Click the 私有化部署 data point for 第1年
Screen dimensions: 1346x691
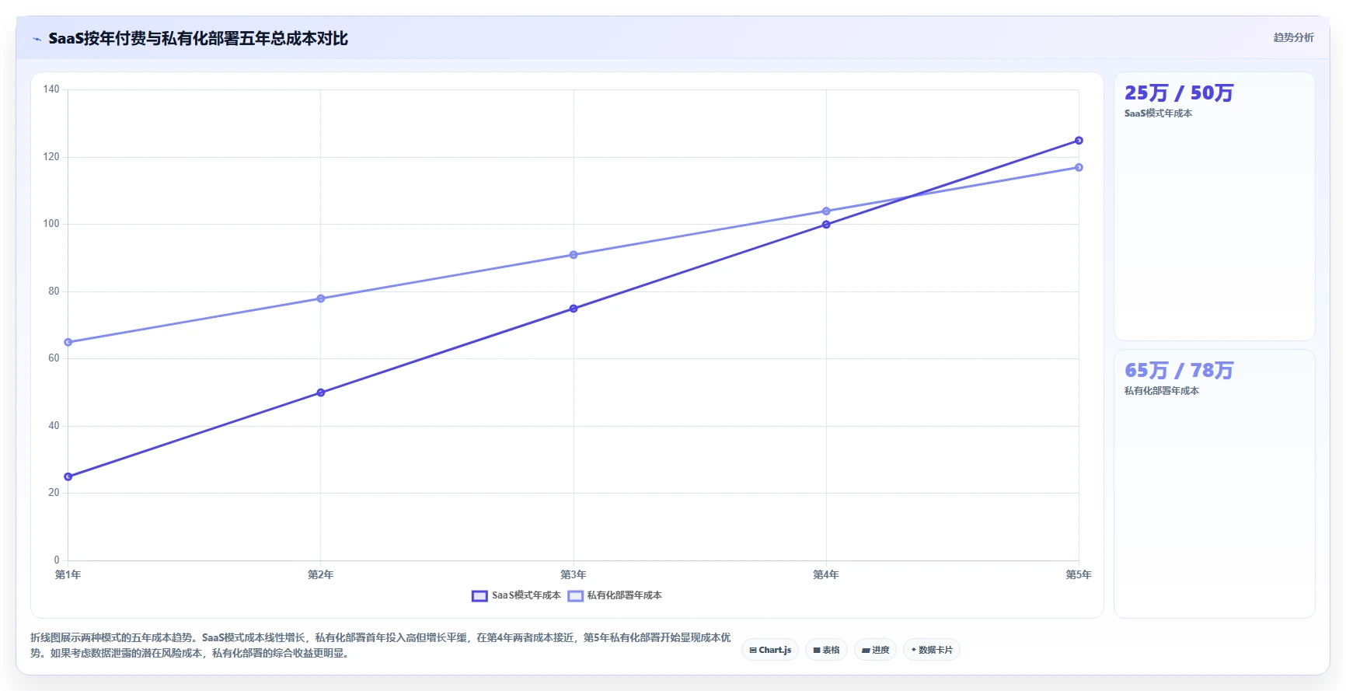click(68, 342)
